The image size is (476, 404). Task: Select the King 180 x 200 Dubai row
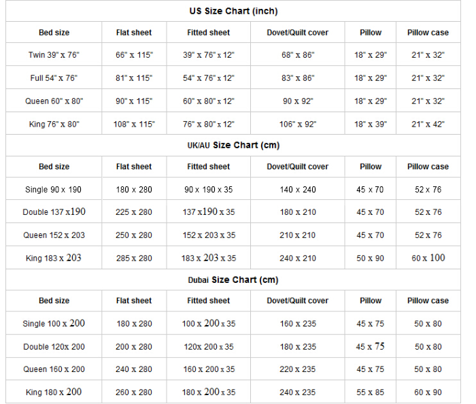(54, 392)
